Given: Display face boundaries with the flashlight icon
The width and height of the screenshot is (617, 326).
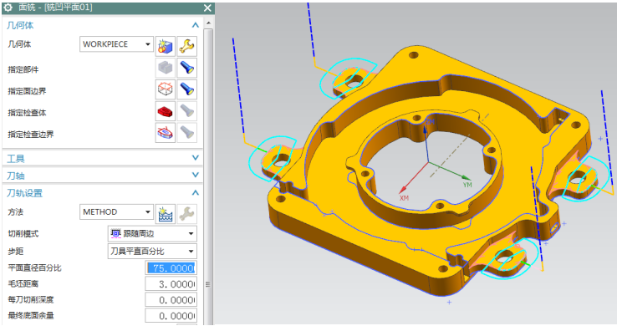Looking at the screenshot, I should click(186, 90).
